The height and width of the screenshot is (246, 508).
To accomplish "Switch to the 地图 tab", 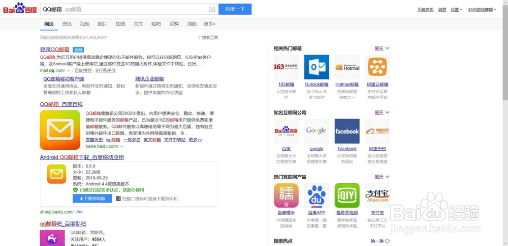I will (192, 24).
